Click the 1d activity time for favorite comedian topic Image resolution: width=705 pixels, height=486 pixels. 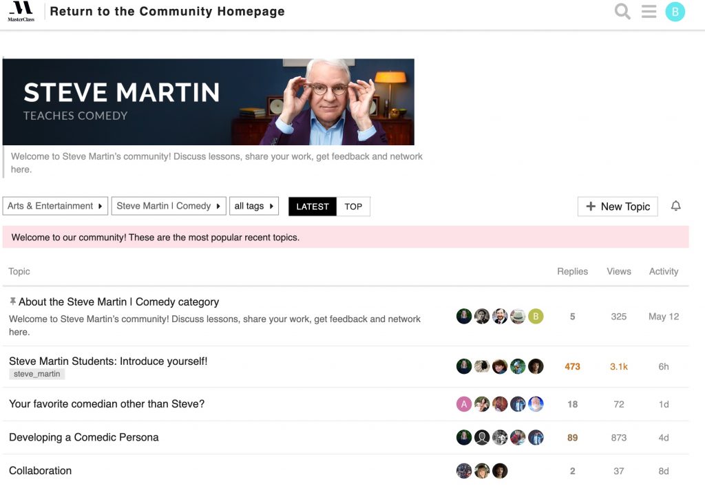coord(664,404)
